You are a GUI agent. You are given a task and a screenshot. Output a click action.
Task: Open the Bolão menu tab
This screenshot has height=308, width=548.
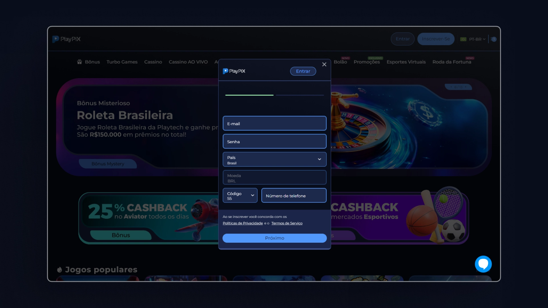(x=340, y=62)
